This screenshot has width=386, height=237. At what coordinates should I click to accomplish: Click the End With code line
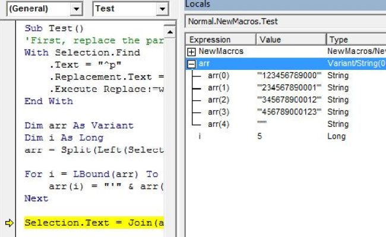(x=49, y=101)
